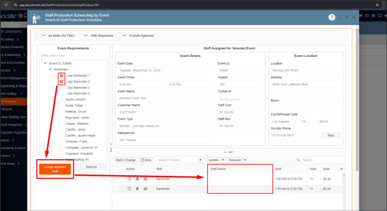The width and height of the screenshot is (387, 211).
Task: Collapse the Event Staffing sidebar section
Action: [21, 93]
